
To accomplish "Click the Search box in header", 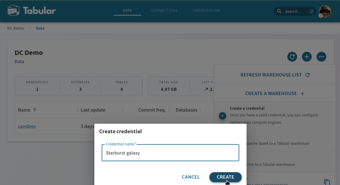I will (295, 11).
